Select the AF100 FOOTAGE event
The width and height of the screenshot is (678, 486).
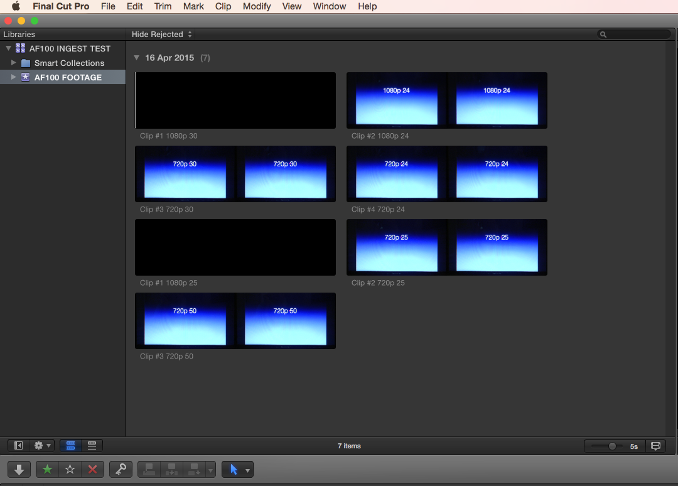68,77
